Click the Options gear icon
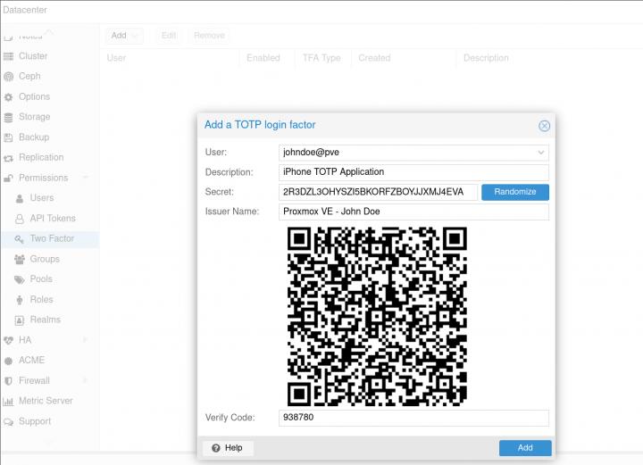This screenshot has height=465, width=643. (x=9, y=97)
